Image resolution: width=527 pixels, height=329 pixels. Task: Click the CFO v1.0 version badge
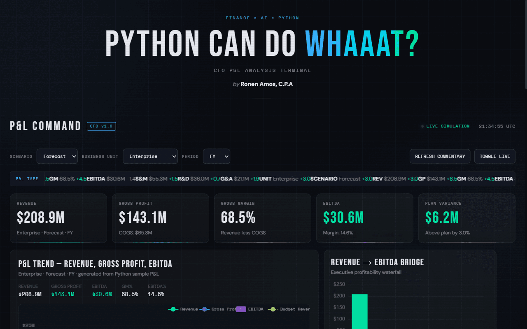click(101, 126)
